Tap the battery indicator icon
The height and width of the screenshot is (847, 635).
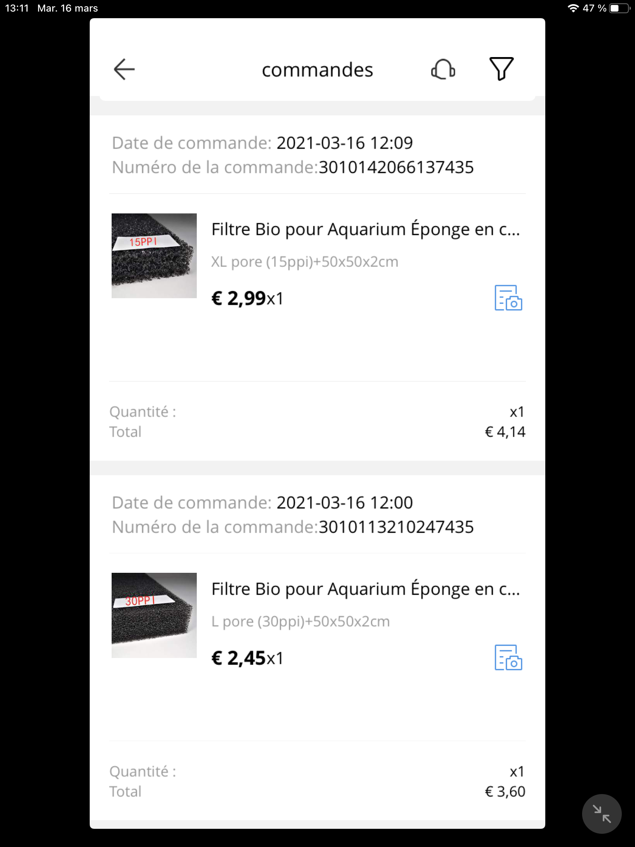pos(620,8)
